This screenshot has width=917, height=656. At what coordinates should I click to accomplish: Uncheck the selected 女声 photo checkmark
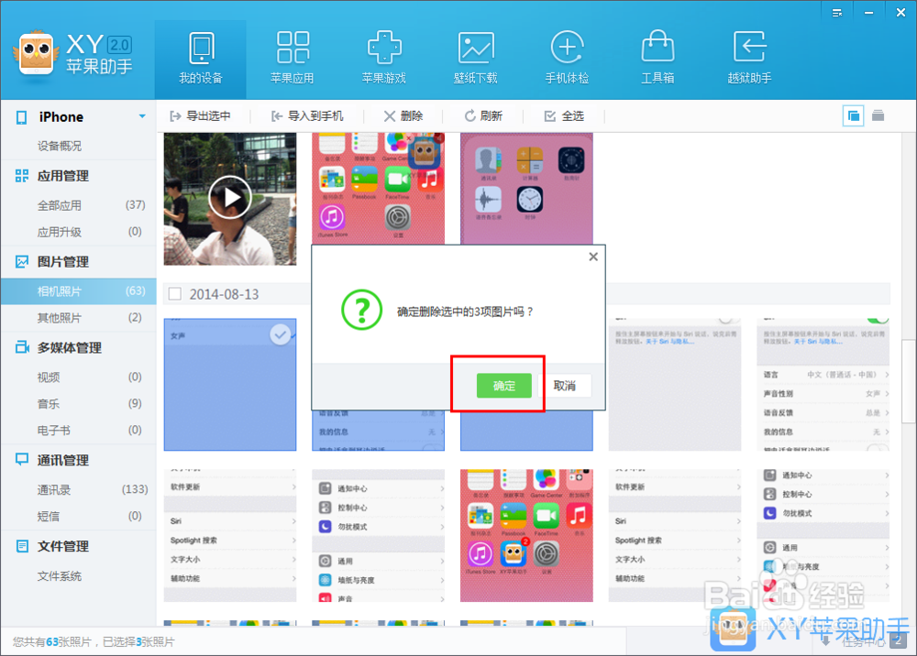(281, 334)
